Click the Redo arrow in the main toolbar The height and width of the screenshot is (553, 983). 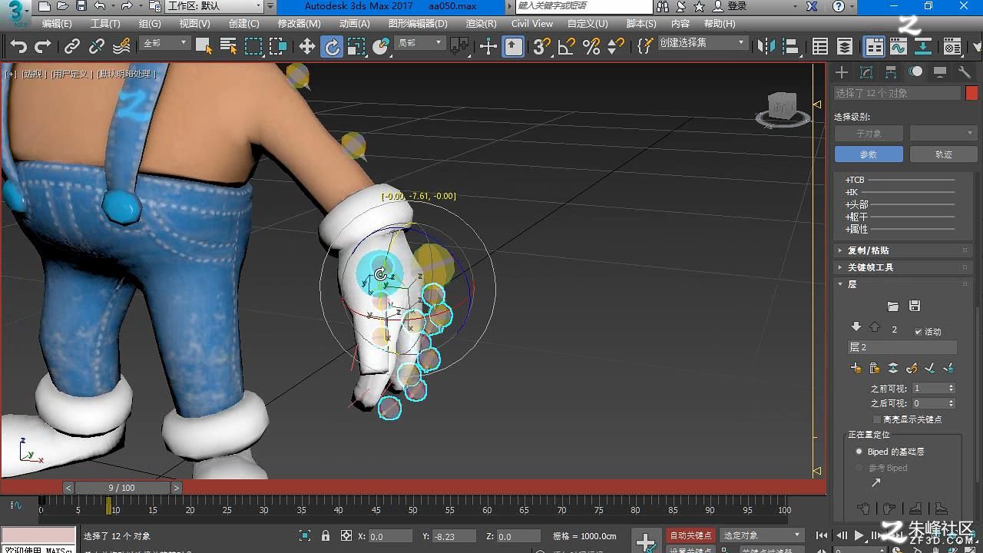[x=43, y=47]
